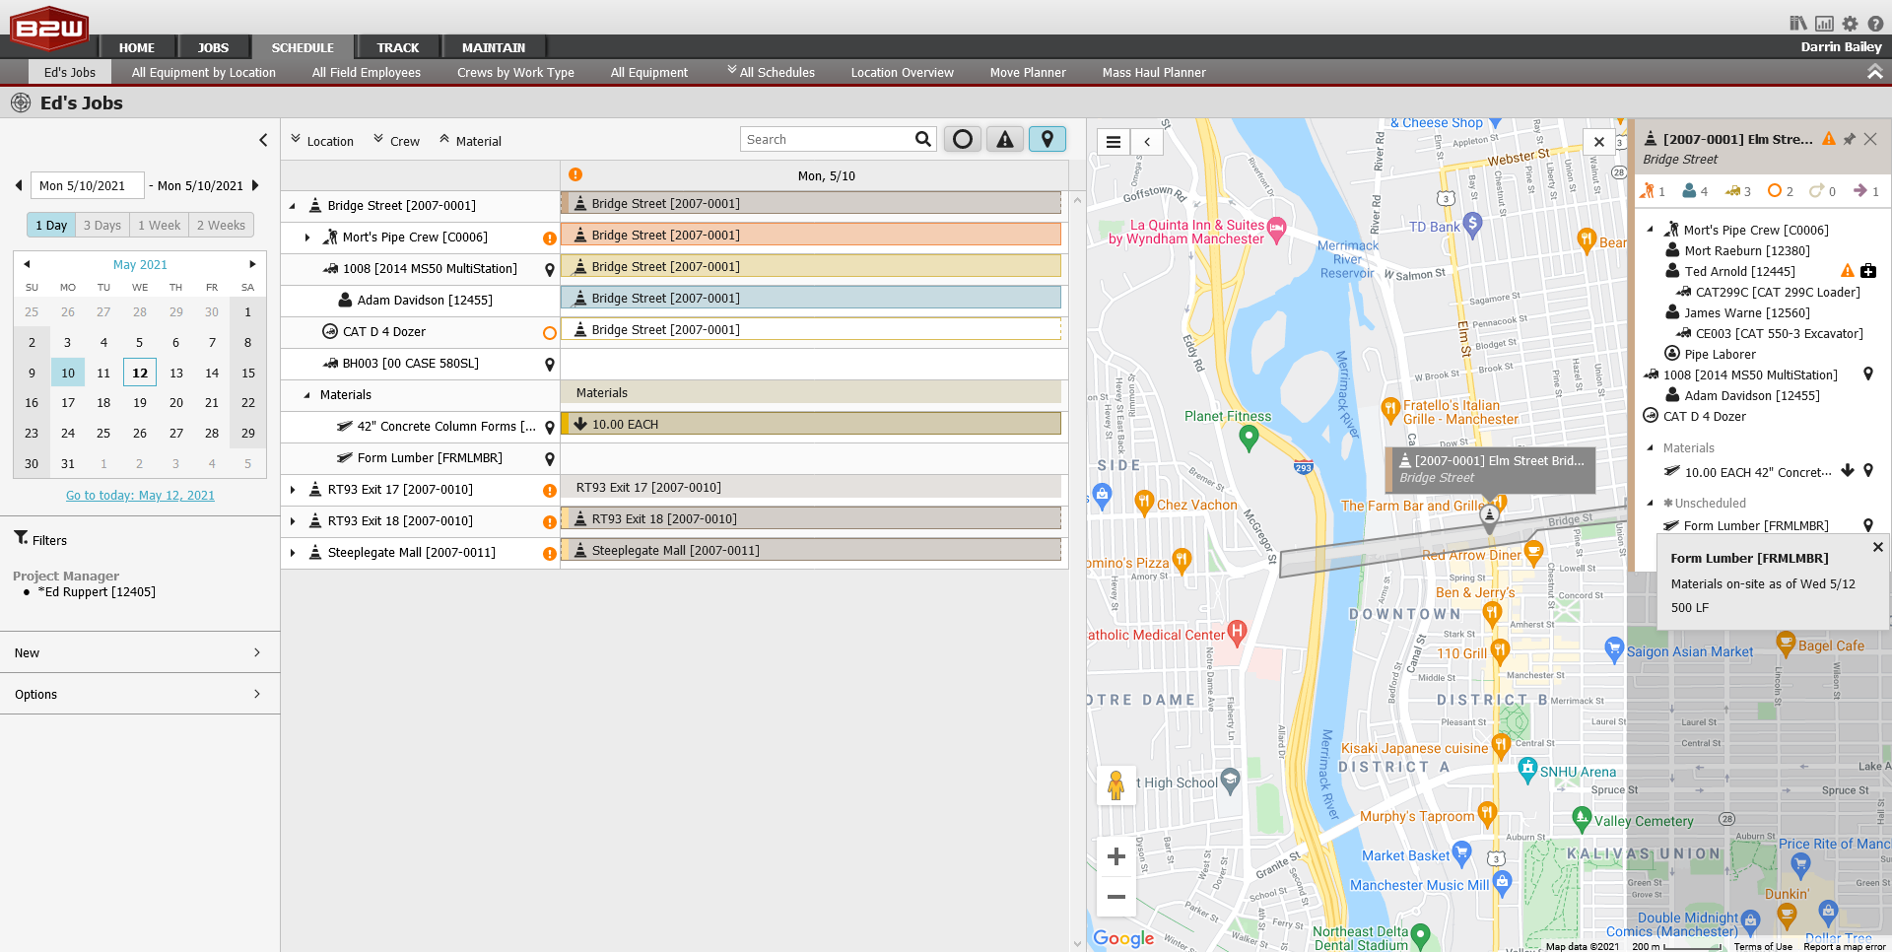This screenshot has width=1892, height=952.
Task: Open the Mass Haul Planner view
Action: (1154, 72)
